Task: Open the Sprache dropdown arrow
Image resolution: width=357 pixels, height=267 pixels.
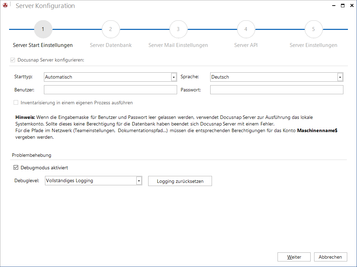Action: coord(340,77)
